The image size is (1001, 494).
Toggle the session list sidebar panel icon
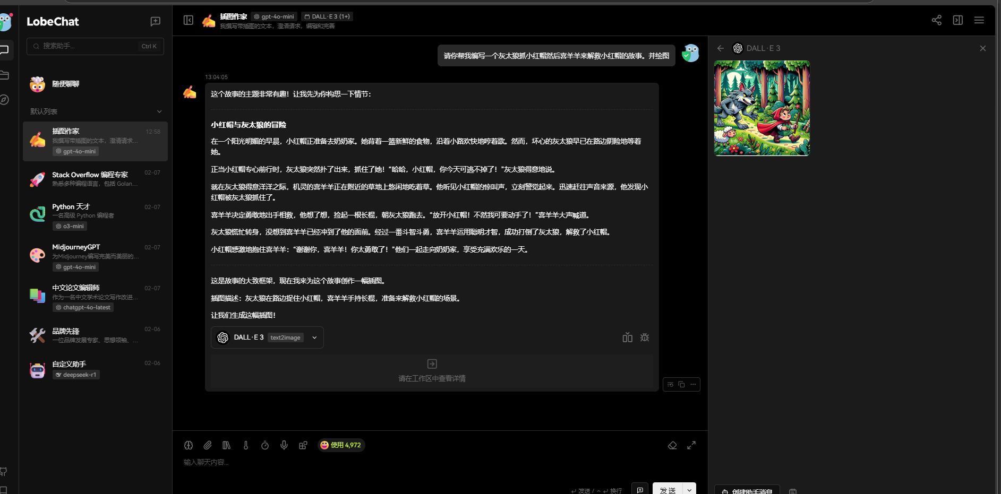(189, 20)
